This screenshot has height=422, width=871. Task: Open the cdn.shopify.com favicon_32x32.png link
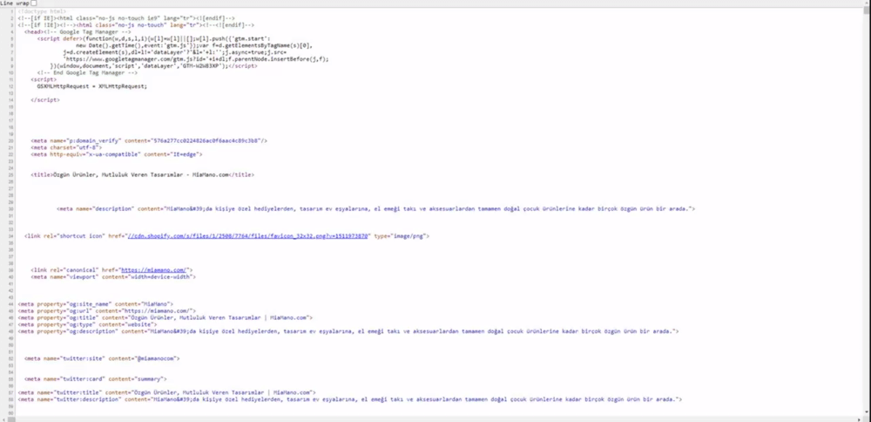tap(247, 236)
